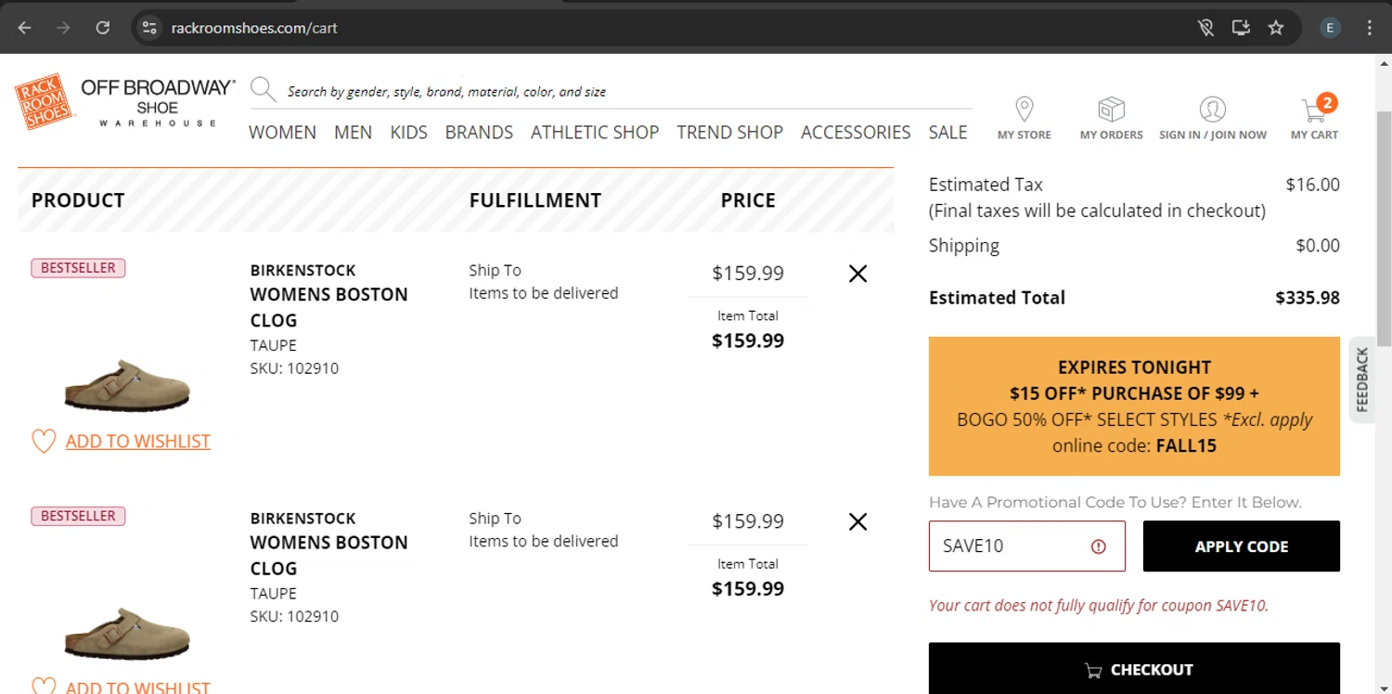Image resolution: width=1392 pixels, height=694 pixels.
Task: Click the Estimated Total $335.98 amount
Action: click(x=1308, y=298)
